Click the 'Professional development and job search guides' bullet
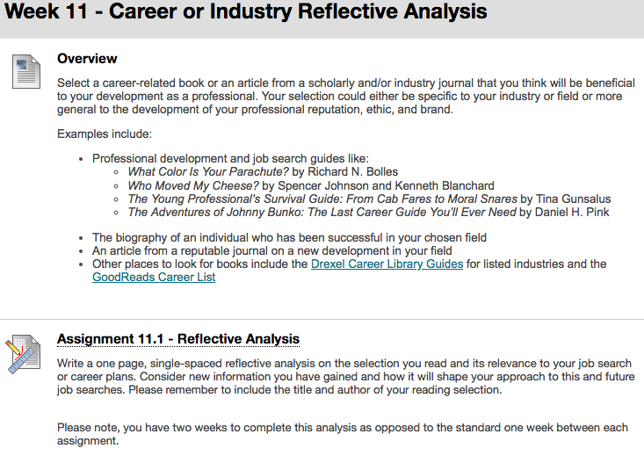The image size is (644, 463). 230,158
